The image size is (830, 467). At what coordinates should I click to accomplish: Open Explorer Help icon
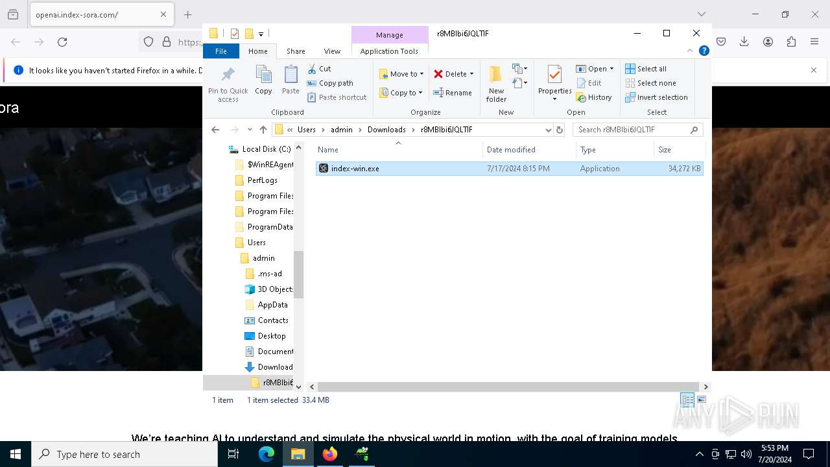click(704, 51)
